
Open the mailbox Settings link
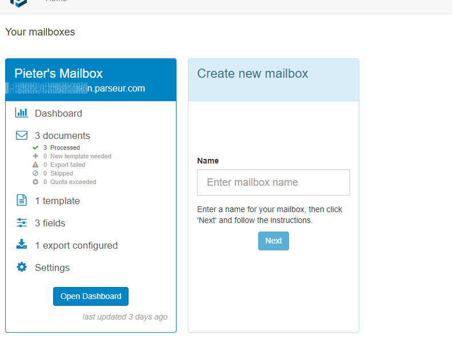(52, 268)
